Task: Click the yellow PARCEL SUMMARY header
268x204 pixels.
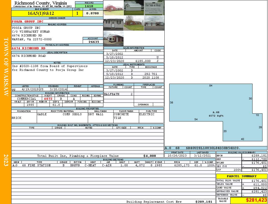Action: coord(242,176)
